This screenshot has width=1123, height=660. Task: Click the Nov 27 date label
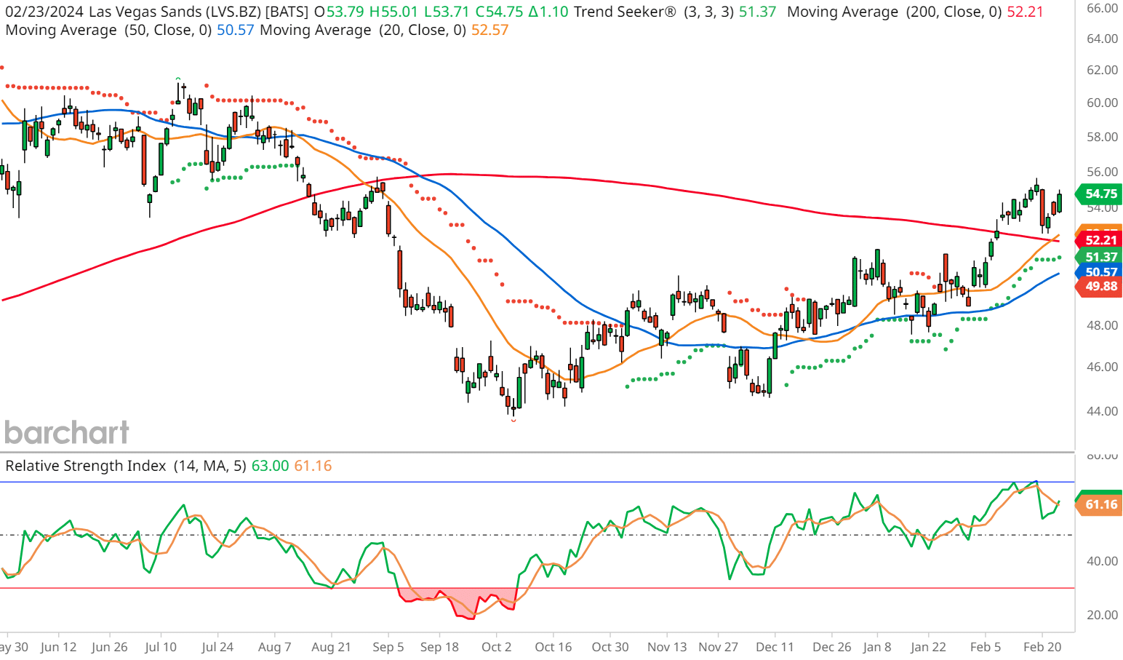click(x=718, y=647)
